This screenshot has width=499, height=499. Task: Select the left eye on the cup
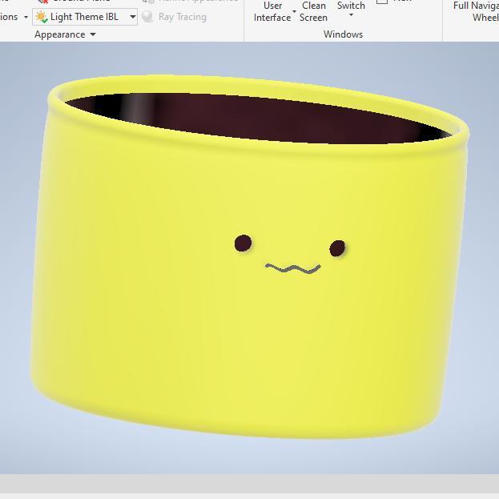click(x=243, y=243)
